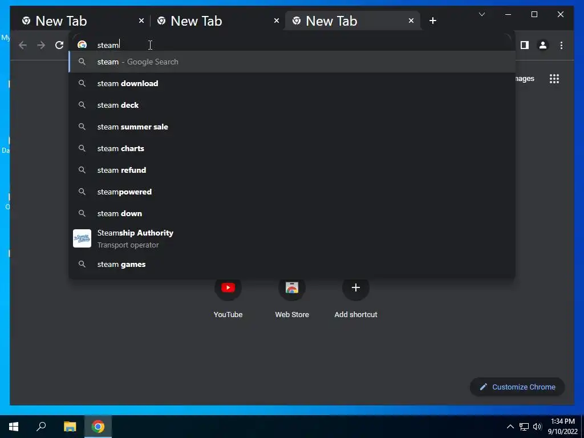Choose the 'steam deck' suggestion
Image resolution: width=584 pixels, height=438 pixels.
292,105
